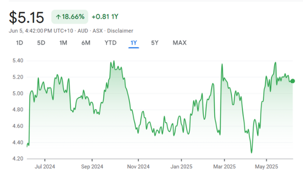Viewport: 303px width, 180px height.
Task: Select the active 1Y range tab
Action: point(134,43)
